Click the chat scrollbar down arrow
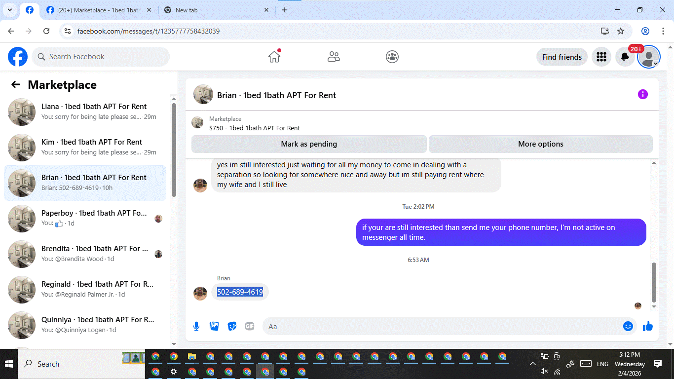The height and width of the screenshot is (379, 674). pyautogui.click(x=654, y=306)
